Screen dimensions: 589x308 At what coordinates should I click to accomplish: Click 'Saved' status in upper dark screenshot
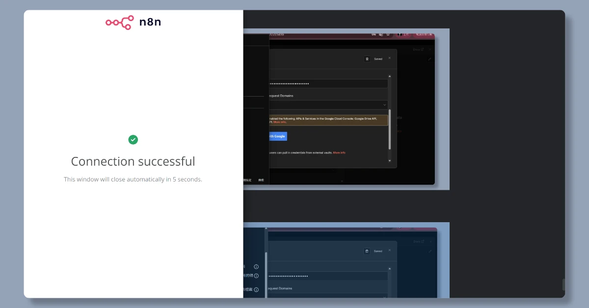click(378, 59)
